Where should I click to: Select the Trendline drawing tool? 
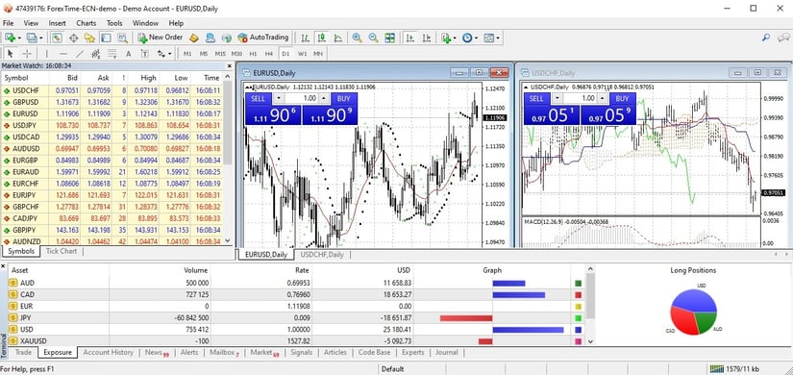(x=80, y=53)
